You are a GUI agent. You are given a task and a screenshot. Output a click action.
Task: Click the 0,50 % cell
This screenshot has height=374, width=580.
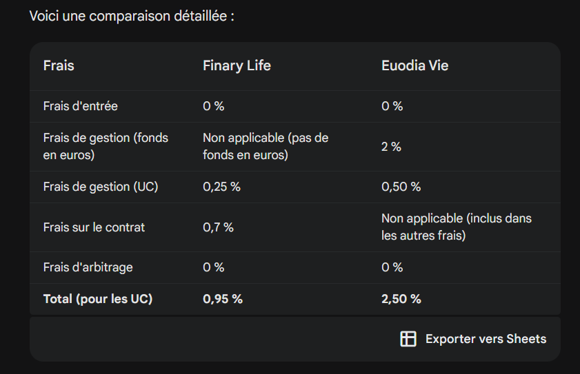coord(401,187)
